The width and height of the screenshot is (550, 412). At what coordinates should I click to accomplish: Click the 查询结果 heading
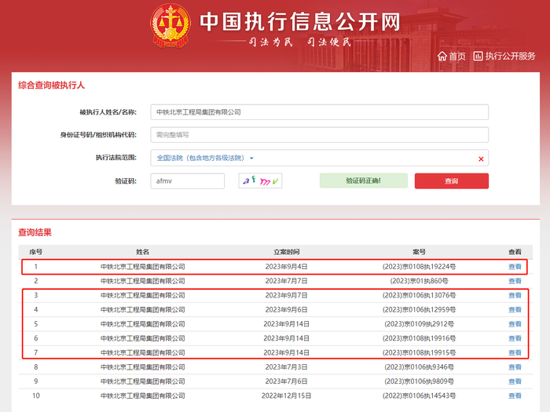pyautogui.click(x=35, y=232)
